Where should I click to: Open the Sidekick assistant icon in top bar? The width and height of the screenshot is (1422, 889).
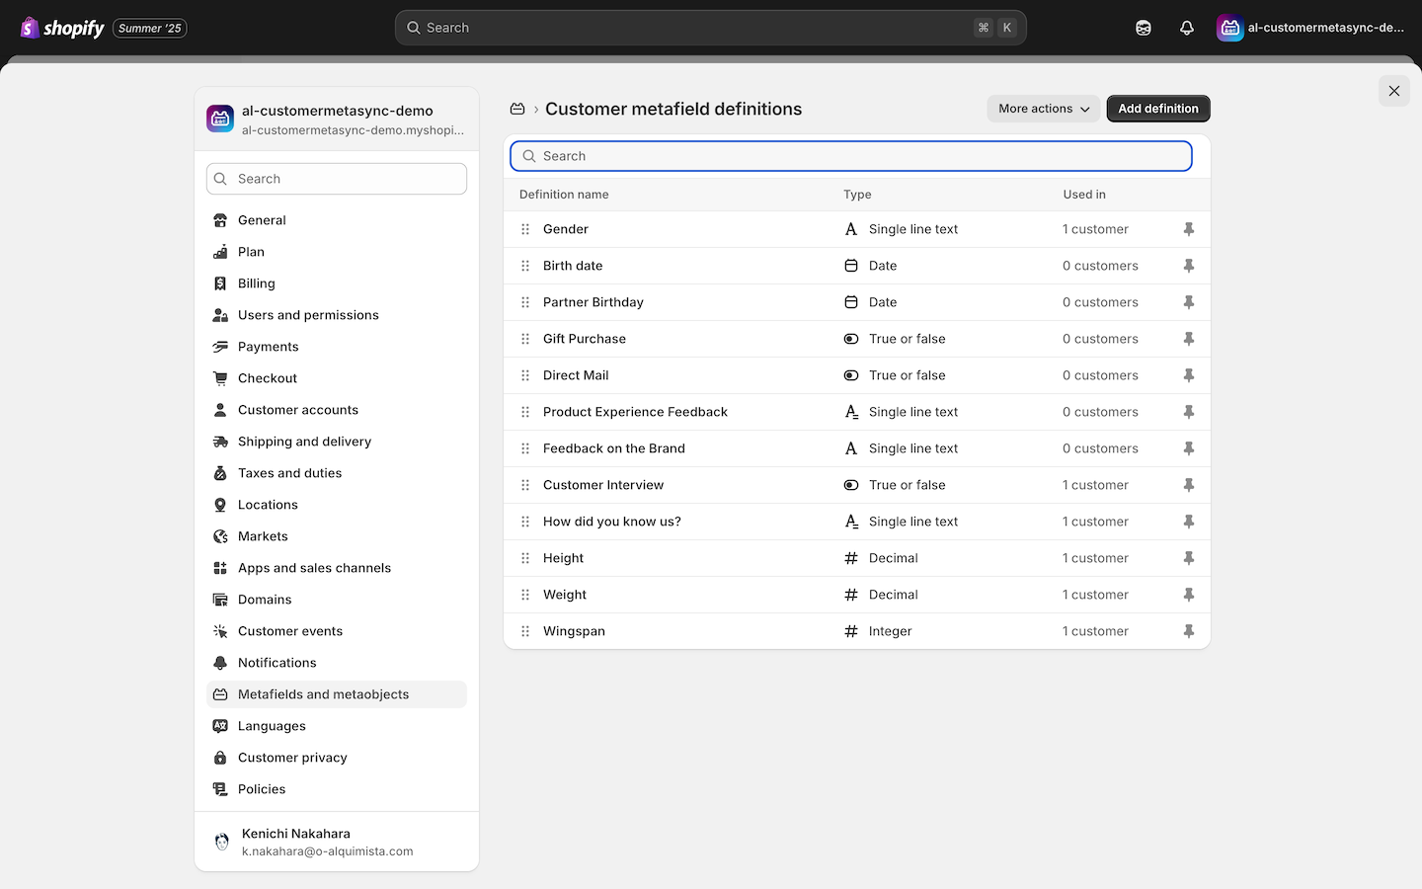tap(1144, 28)
